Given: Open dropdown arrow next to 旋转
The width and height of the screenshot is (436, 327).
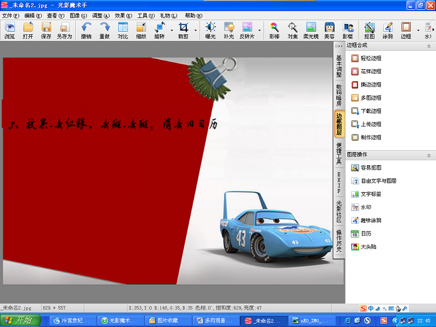Looking at the screenshot, I should pos(172,31).
